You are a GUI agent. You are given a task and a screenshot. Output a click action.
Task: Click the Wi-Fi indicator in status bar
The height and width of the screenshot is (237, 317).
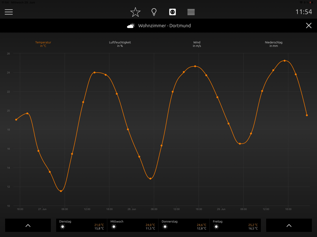pos(301,2)
